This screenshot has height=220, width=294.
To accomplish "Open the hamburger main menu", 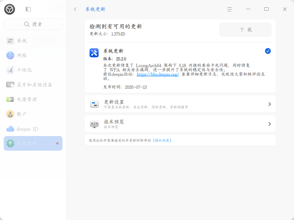I will click(230, 9).
